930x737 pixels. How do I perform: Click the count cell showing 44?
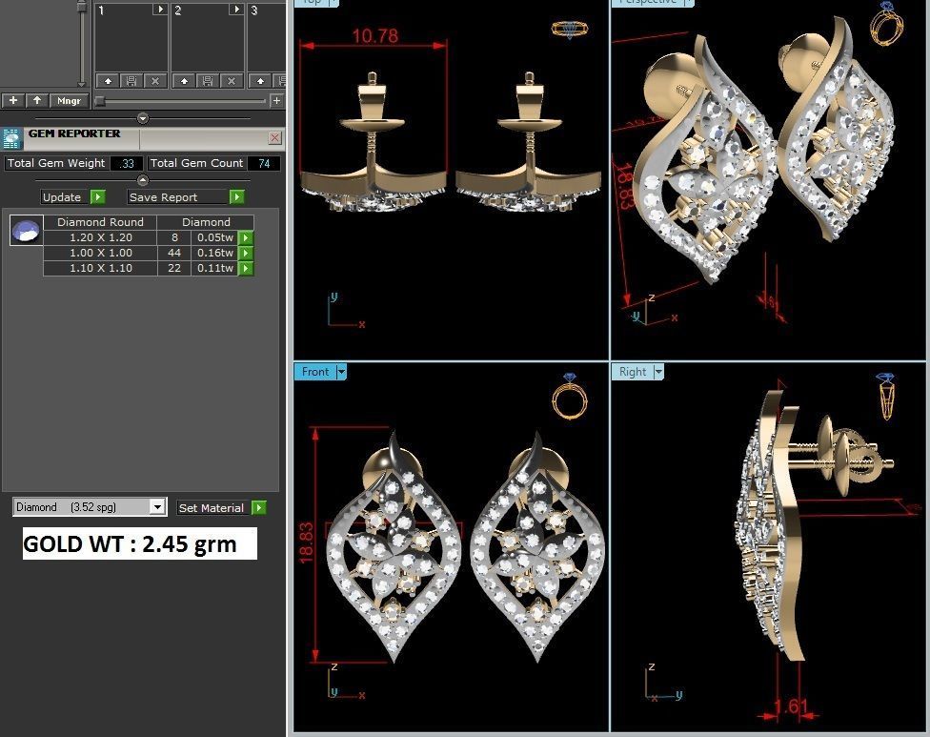point(174,253)
